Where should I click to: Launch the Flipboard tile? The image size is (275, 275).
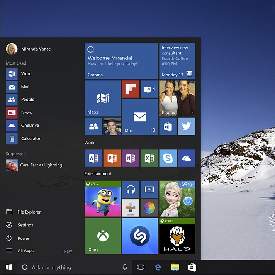[x=131, y=89]
